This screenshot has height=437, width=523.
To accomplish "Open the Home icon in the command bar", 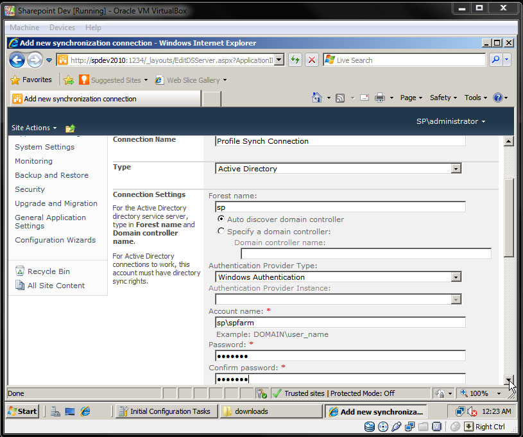I will 317,98.
